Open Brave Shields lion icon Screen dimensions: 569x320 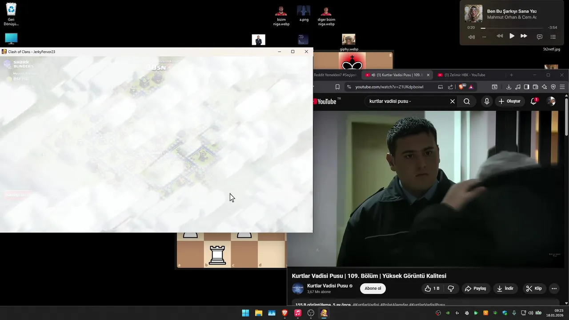(461, 87)
